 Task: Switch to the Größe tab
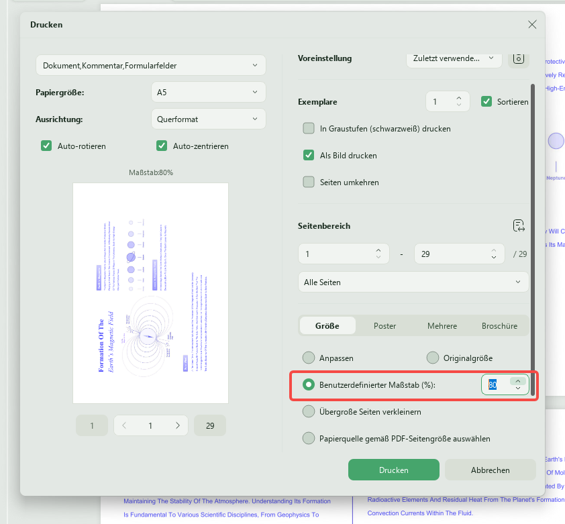327,326
